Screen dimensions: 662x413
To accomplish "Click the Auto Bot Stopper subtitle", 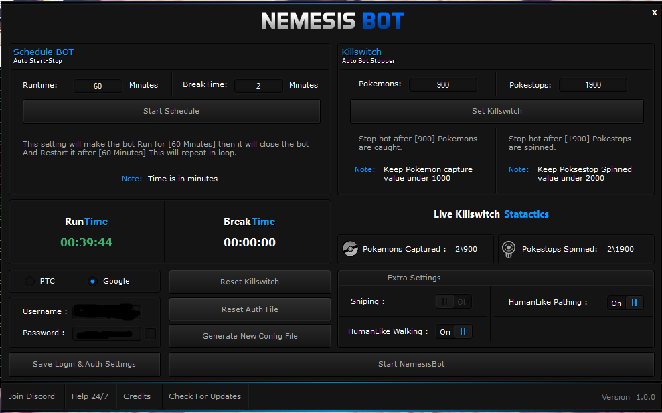I will tap(369, 61).
